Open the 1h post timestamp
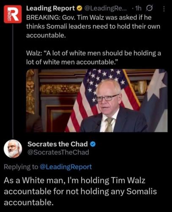The width and height of the screenshot is (172, 212). [x=138, y=8]
